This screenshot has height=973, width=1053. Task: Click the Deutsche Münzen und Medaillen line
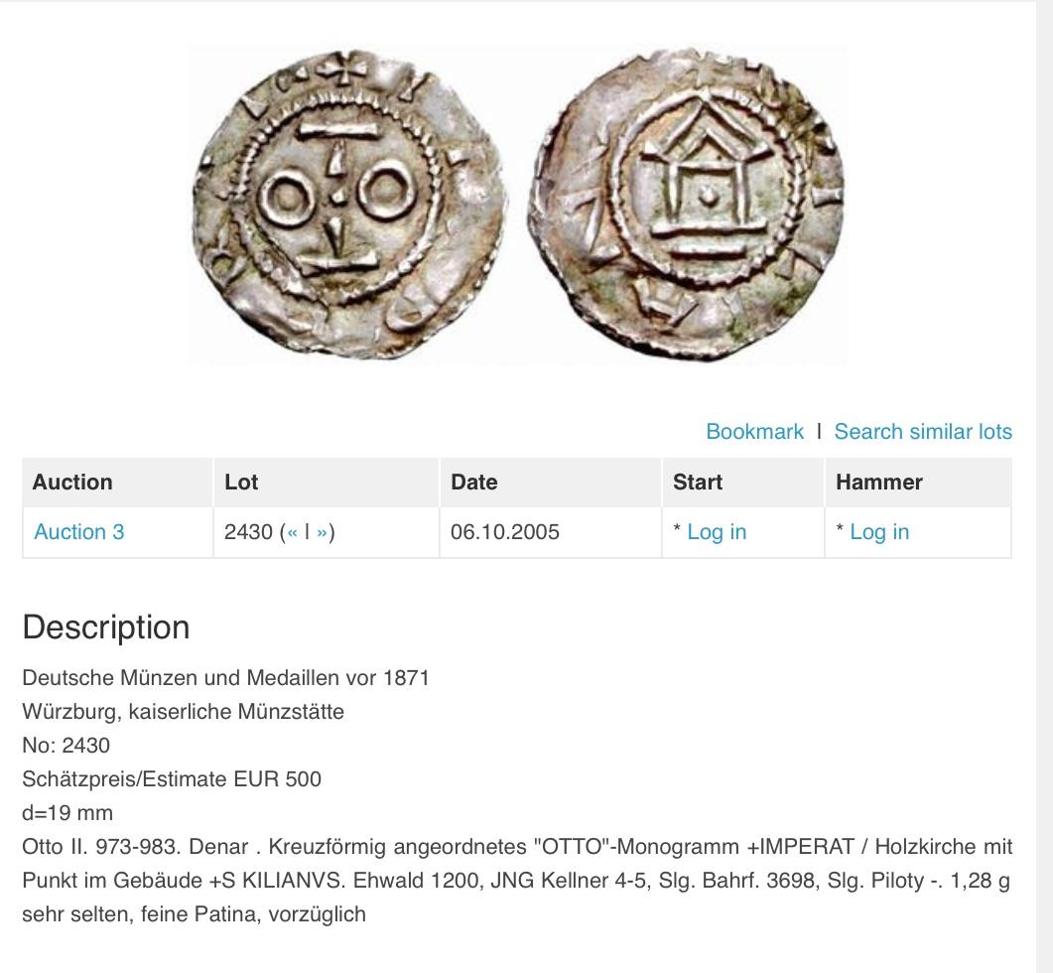[x=225, y=678]
